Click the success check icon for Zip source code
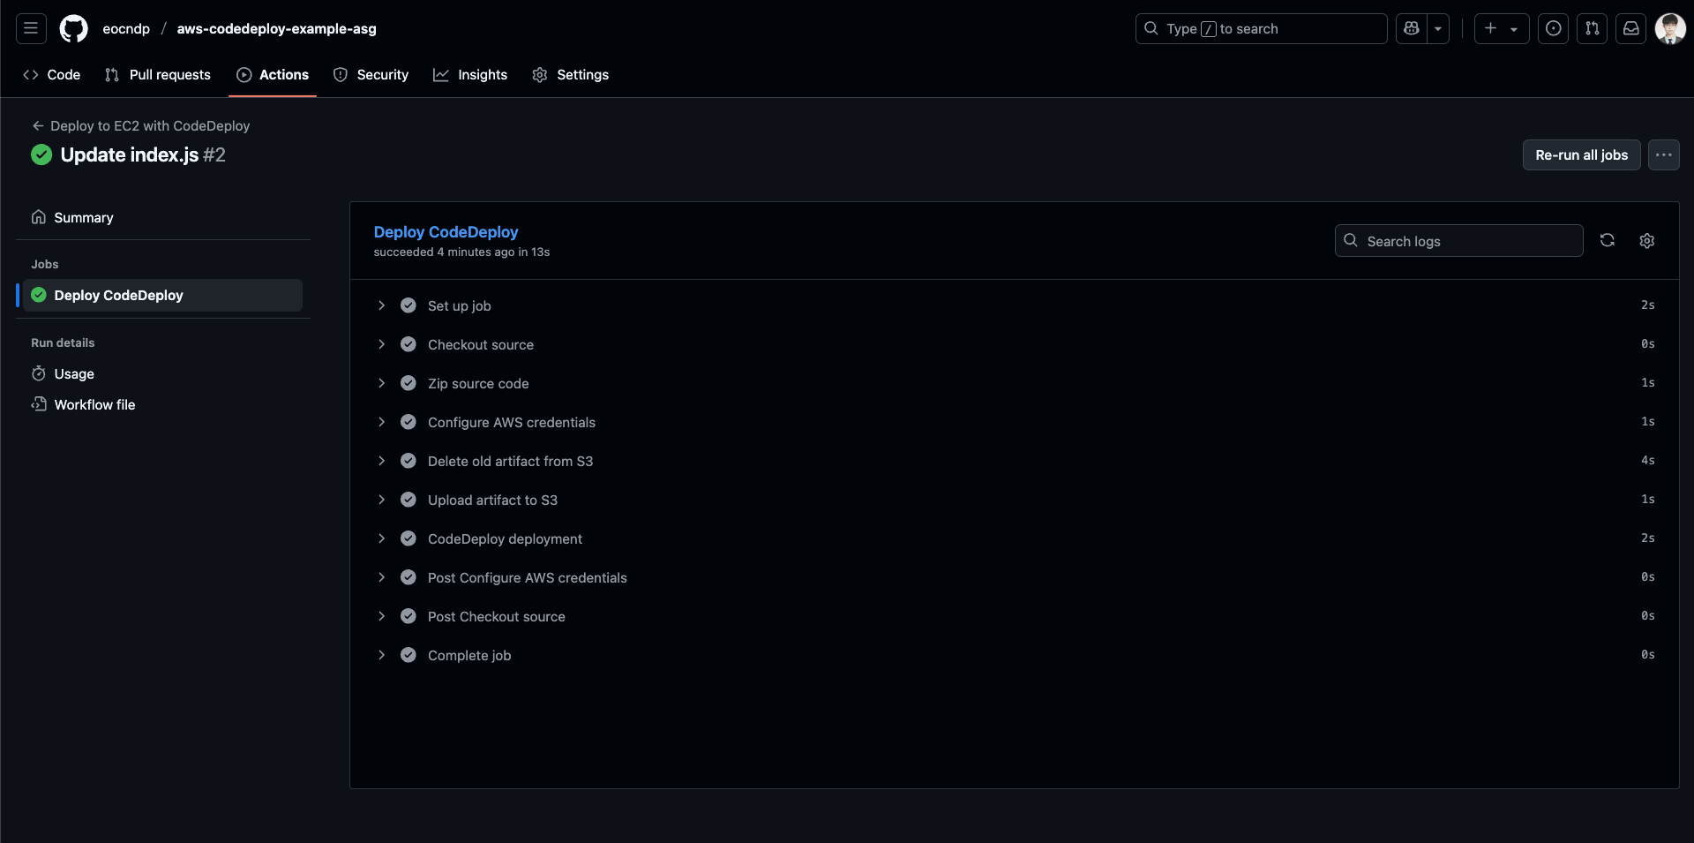 tap(409, 383)
